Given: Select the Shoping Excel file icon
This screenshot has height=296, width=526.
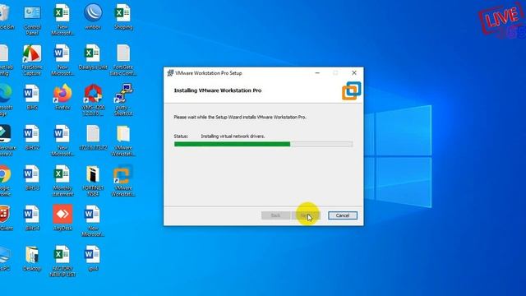Looking at the screenshot, I should coord(123,17).
